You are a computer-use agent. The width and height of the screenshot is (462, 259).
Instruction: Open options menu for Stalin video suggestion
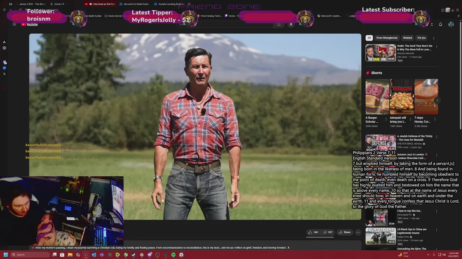[436, 46]
